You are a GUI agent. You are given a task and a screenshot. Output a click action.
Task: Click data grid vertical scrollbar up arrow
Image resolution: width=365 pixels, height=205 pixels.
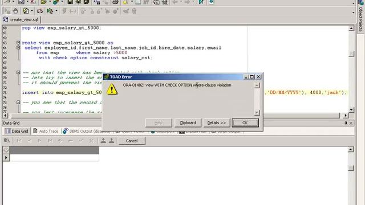tap(351, 149)
